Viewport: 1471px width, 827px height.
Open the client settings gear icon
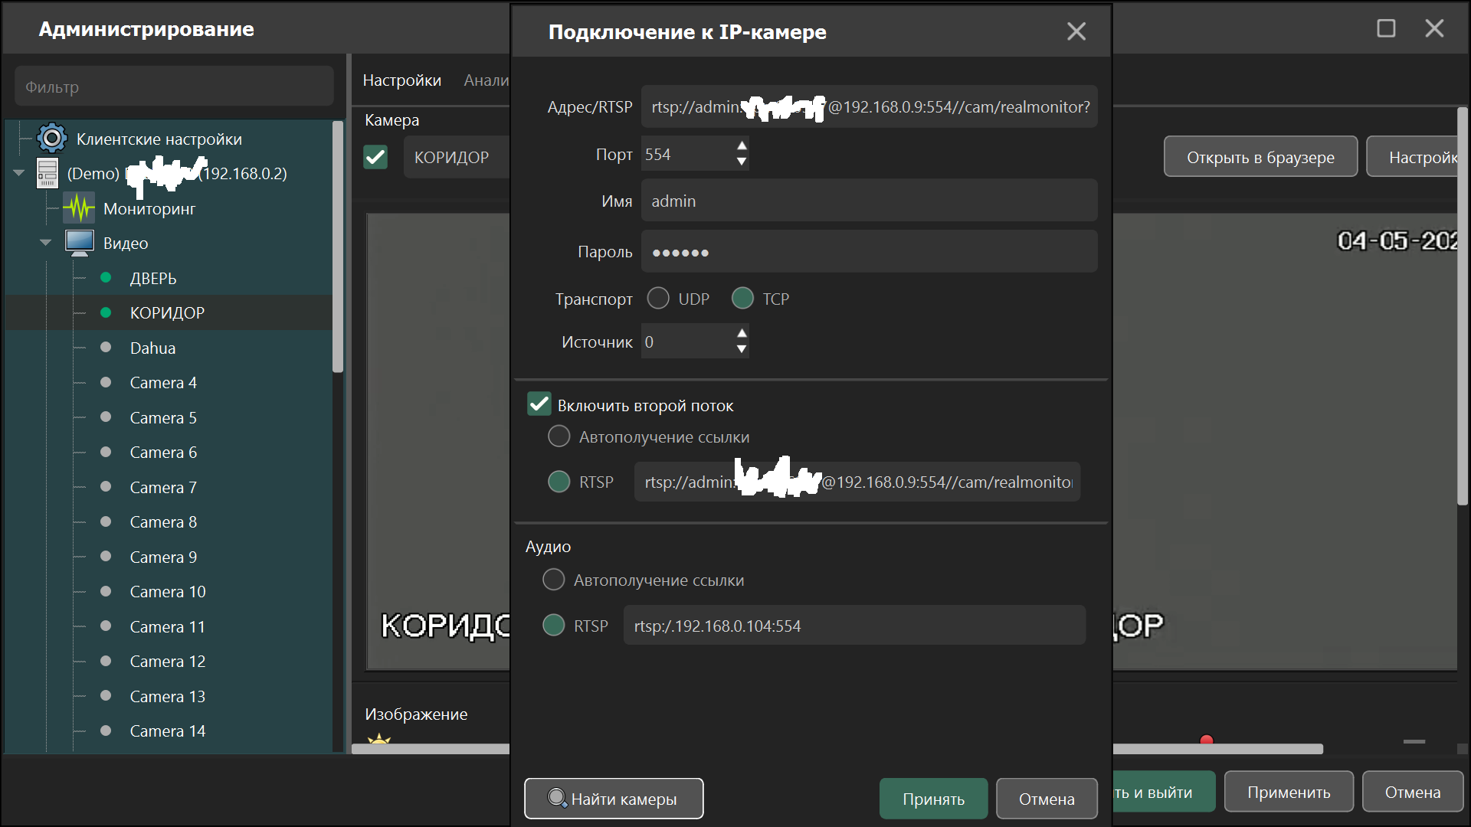tap(52, 139)
